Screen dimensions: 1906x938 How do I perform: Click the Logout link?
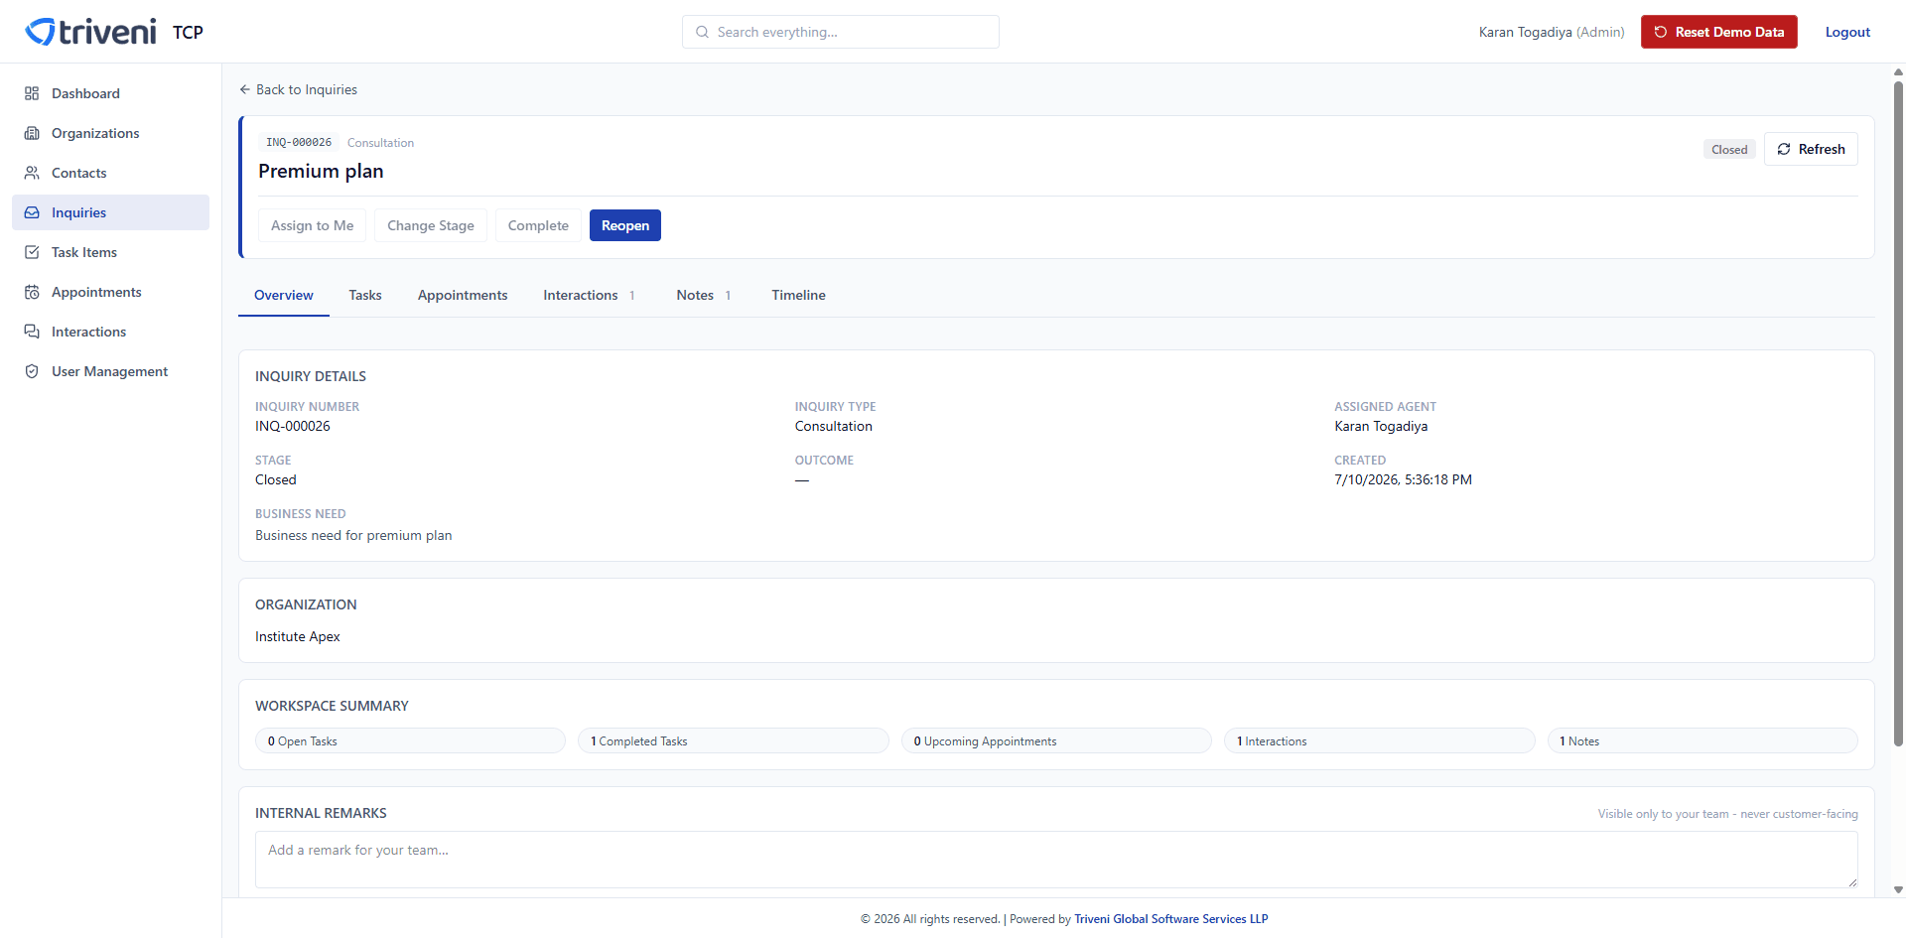click(1847, 32)
